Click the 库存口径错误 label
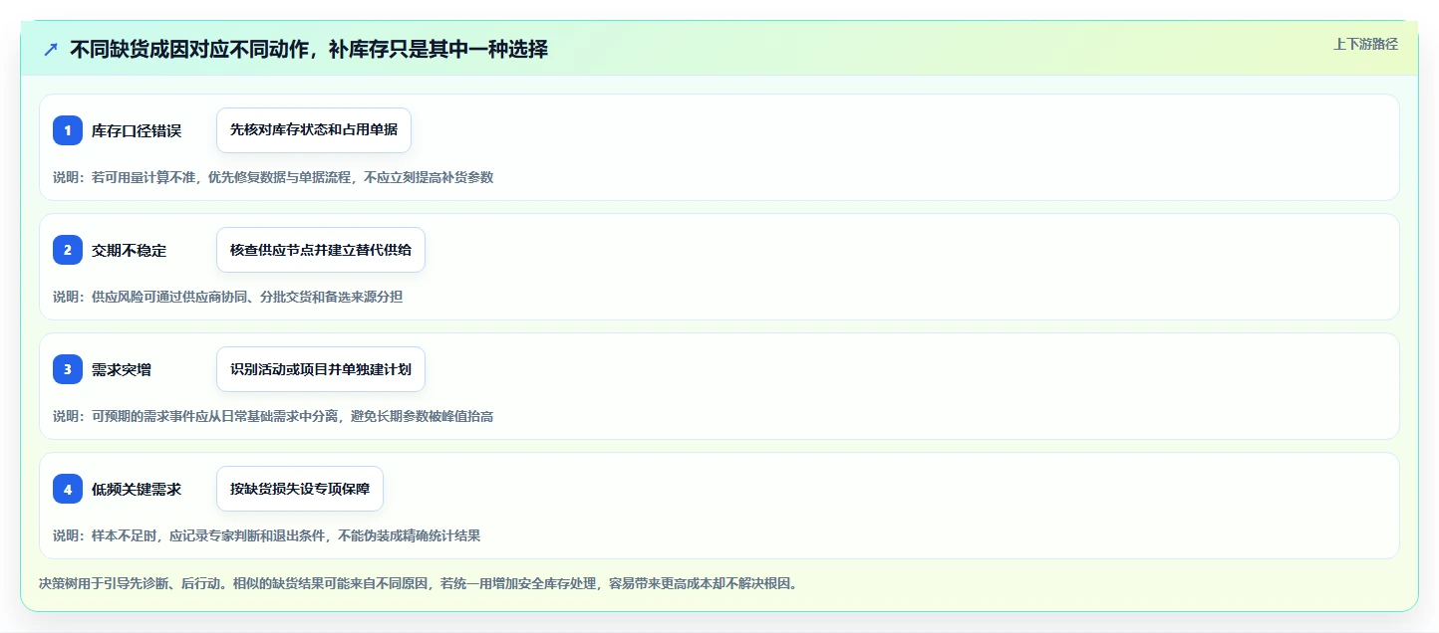The image size is (1439, 633). 137,130
